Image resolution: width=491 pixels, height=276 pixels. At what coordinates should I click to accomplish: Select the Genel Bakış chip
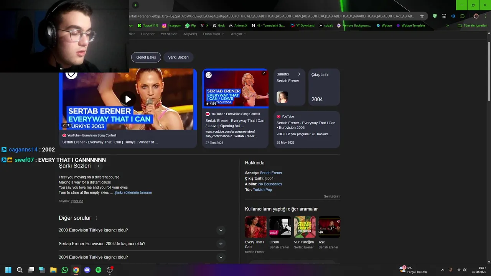(146, 57)
